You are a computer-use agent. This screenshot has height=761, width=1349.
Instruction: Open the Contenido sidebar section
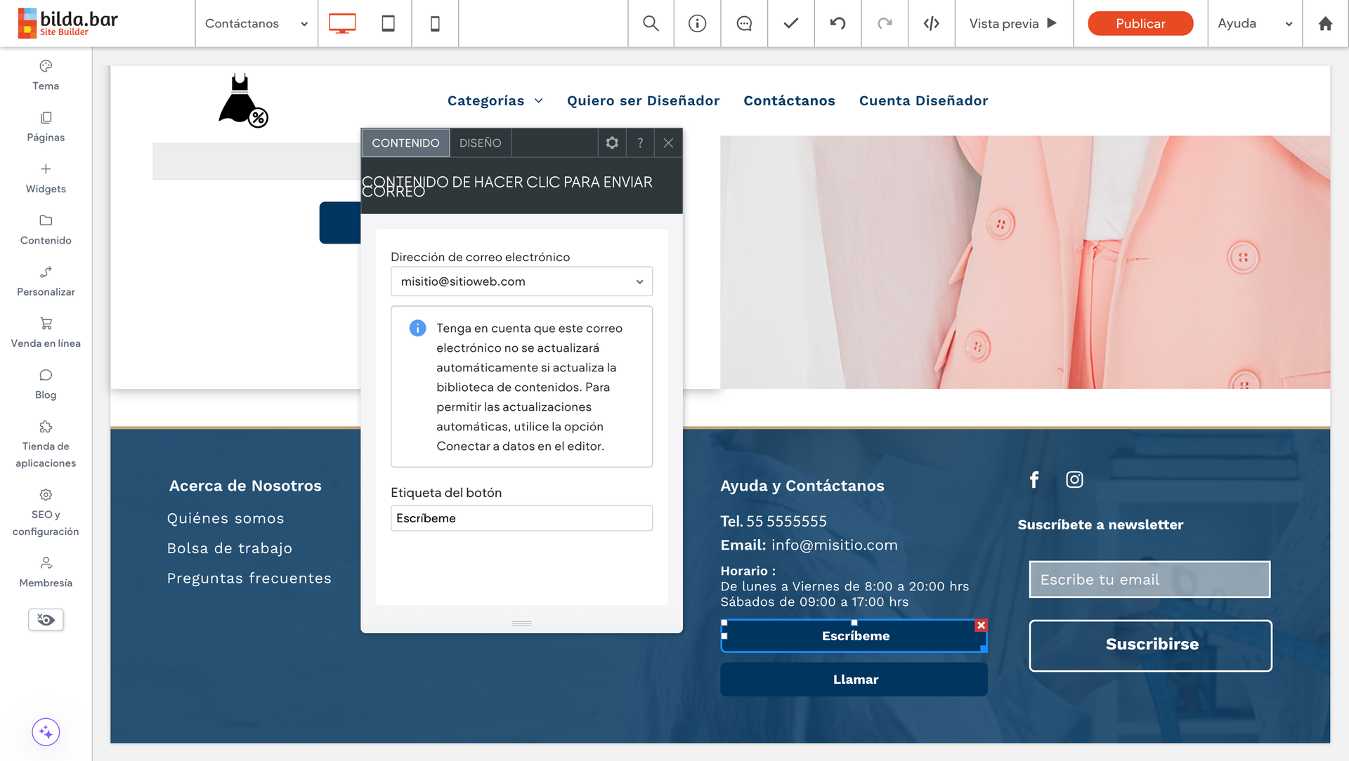(x=46, y=230)
